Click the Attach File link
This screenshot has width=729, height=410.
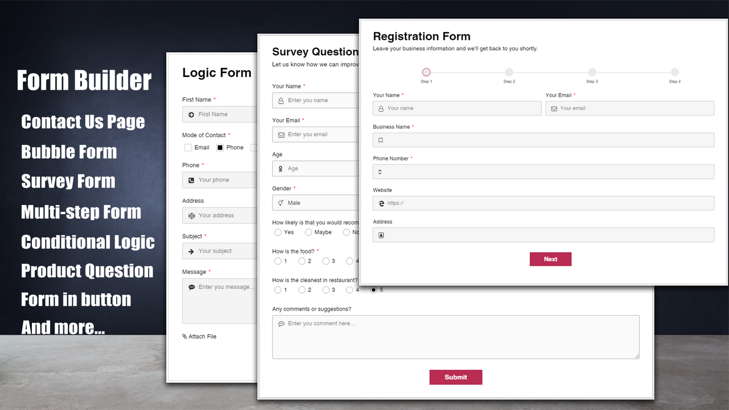pos(203,337)
